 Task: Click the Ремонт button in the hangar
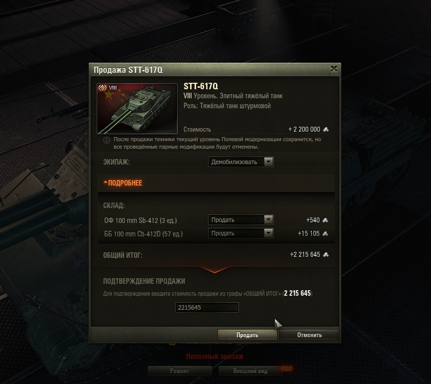click(180, 371)
